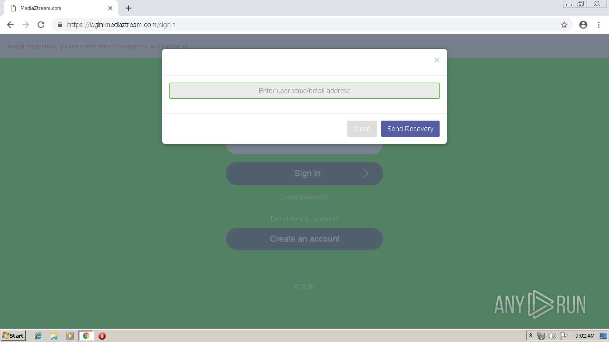The height and width of the screenshot is (342, 609).
Task: Click the © 2016 footer text
Action: point(304,287)
